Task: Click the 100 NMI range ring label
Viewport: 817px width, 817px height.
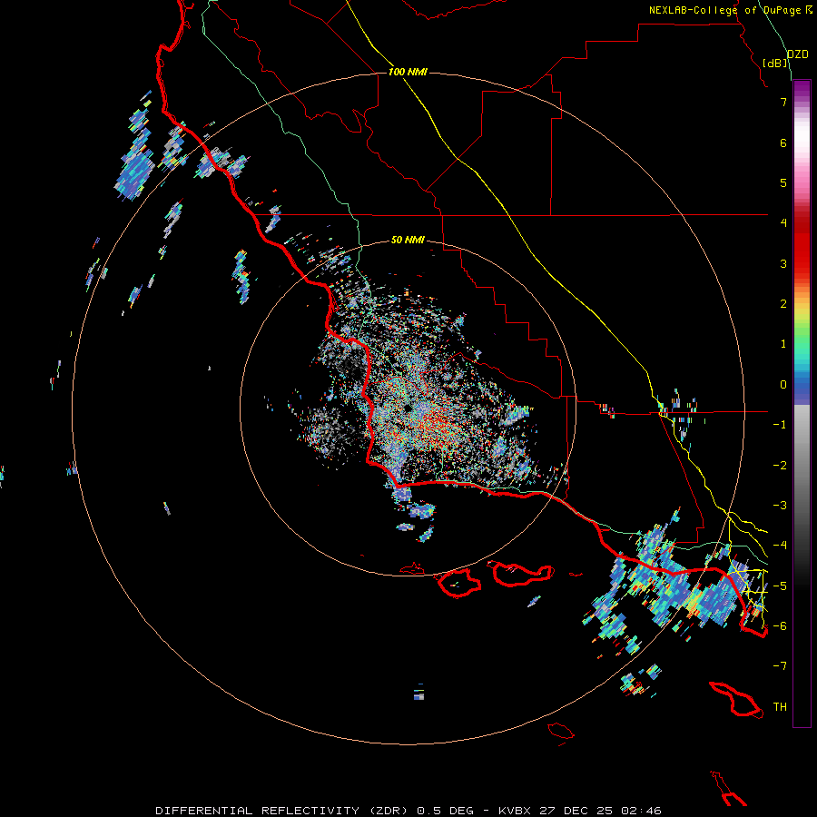Action: (408, 72)
